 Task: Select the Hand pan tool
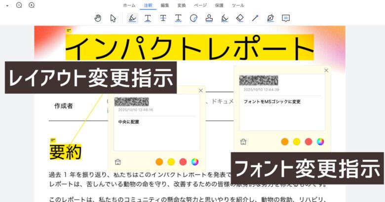(x=98, y=18)
